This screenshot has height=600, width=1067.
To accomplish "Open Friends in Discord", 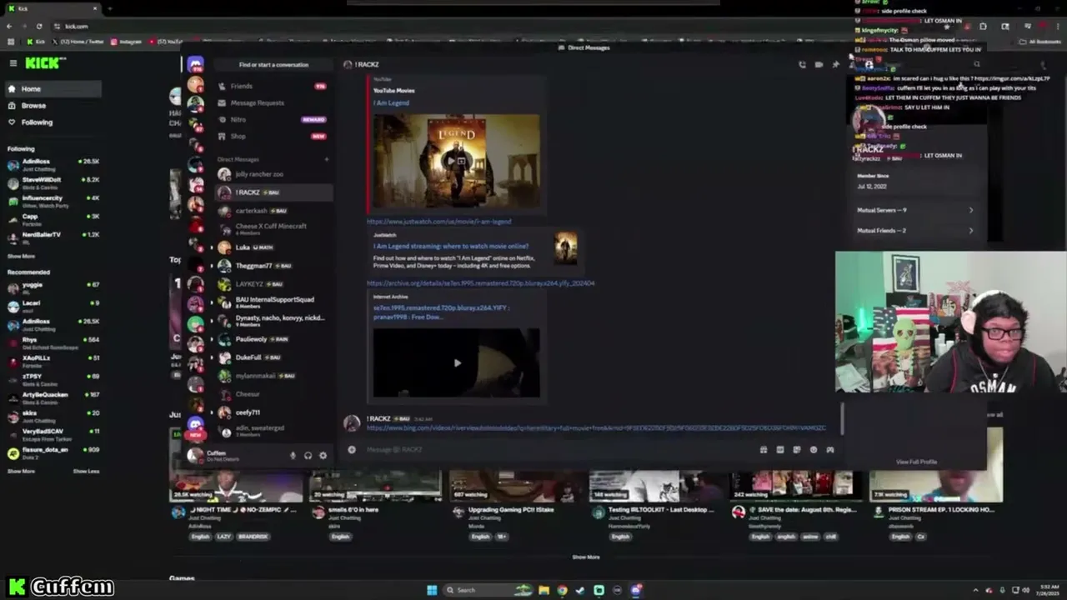I will (x=272, y=86).
